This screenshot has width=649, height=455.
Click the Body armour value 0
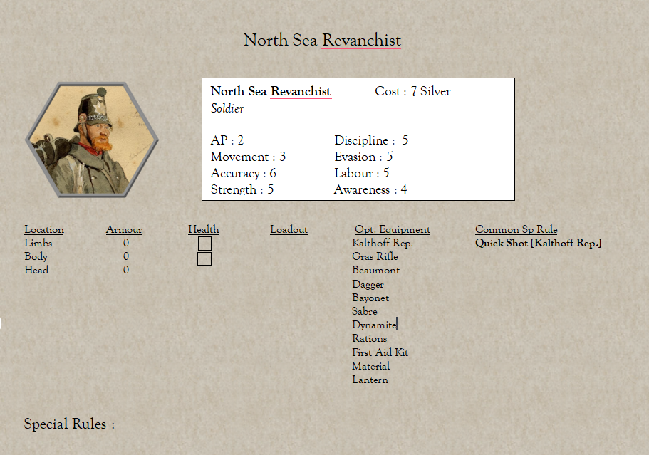pyautogui.click(x=126, y=256)
